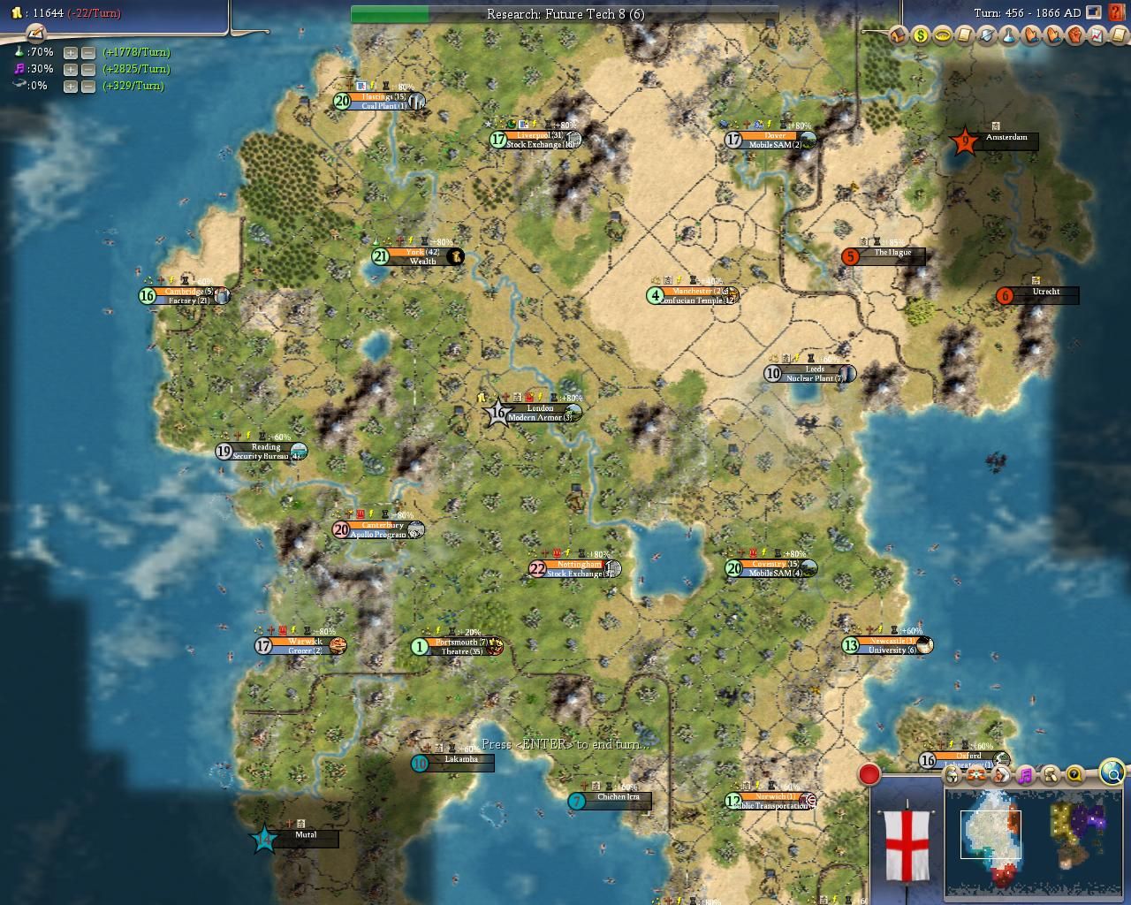Click Reading's Security Bureau production icon

[299, 452]
